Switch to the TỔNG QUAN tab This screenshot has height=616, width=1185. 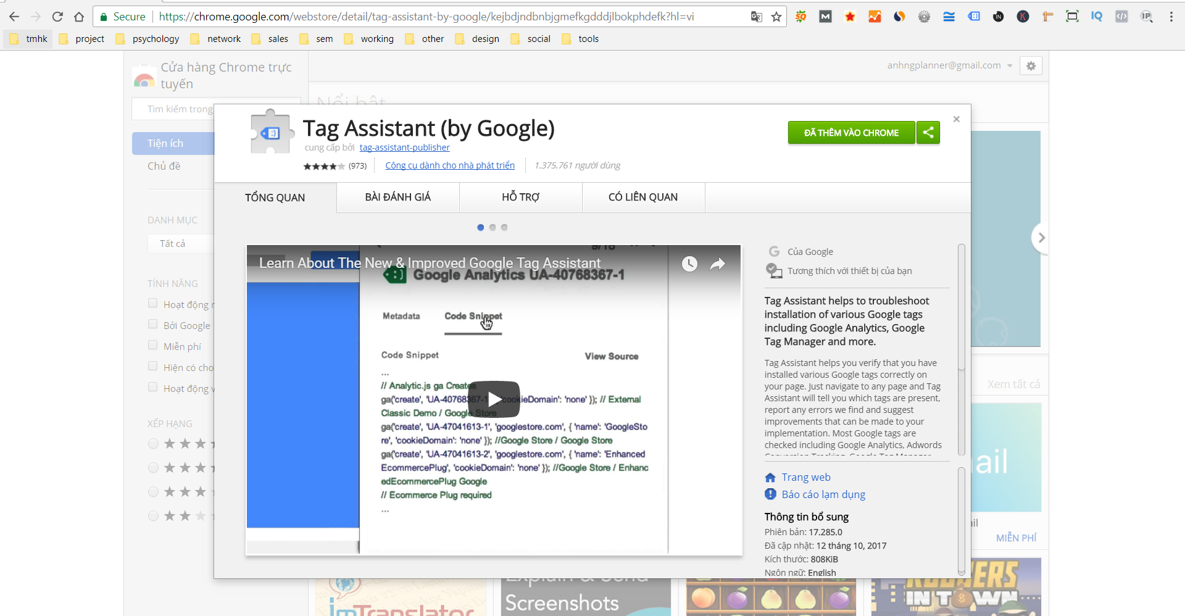click(275, 198)
